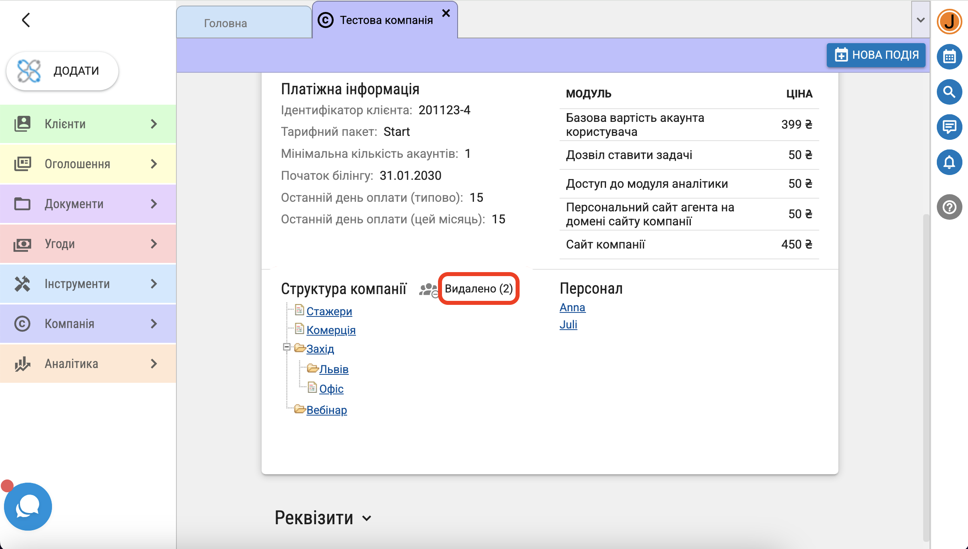Open the Львів folder in structure tree
Screen dimensions: 968x549
pyautogui.click(x=334, y=369)
